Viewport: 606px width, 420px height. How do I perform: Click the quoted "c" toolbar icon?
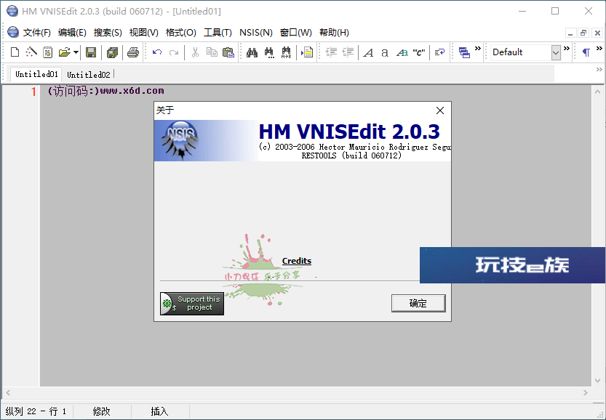point(419,52)
